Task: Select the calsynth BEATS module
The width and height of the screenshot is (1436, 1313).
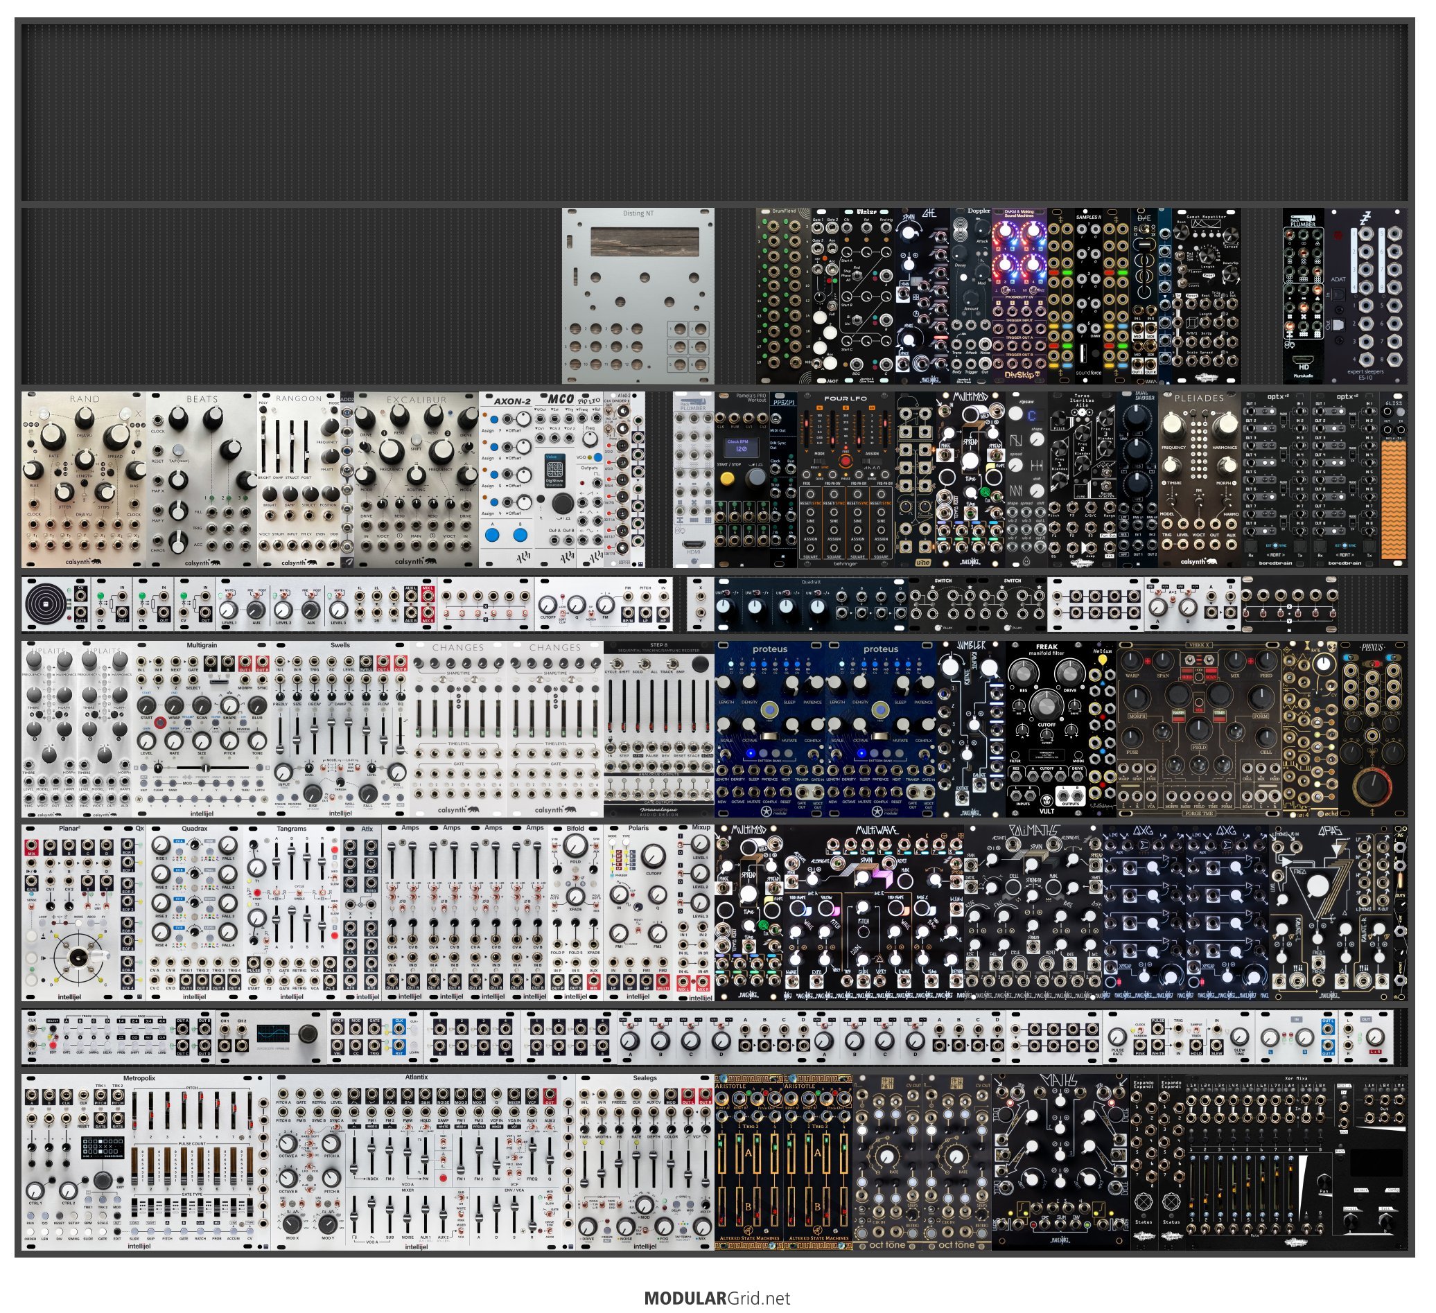Action: click(202, 479)
